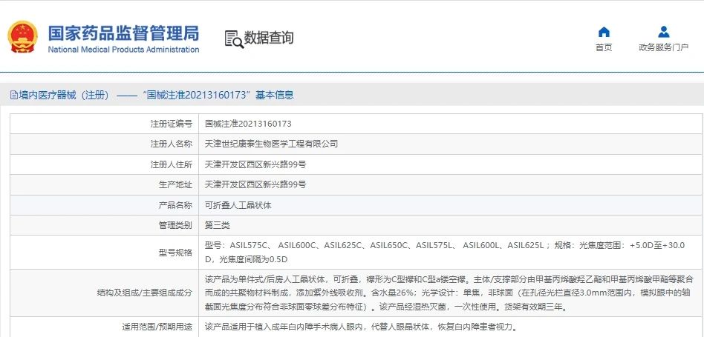
Task: Select the 型号规格 label cell
Action: coord(104,253)
